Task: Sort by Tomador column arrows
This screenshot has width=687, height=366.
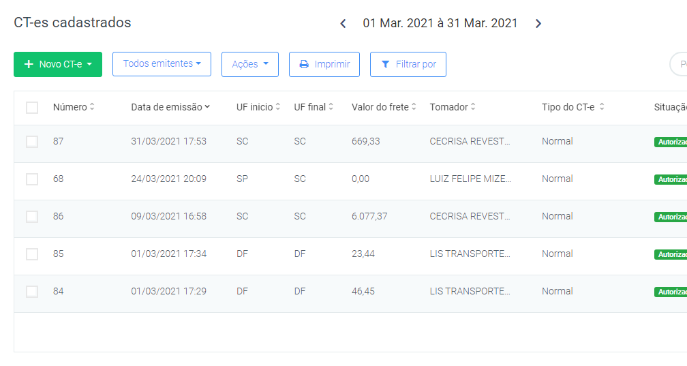Action: 473,108
